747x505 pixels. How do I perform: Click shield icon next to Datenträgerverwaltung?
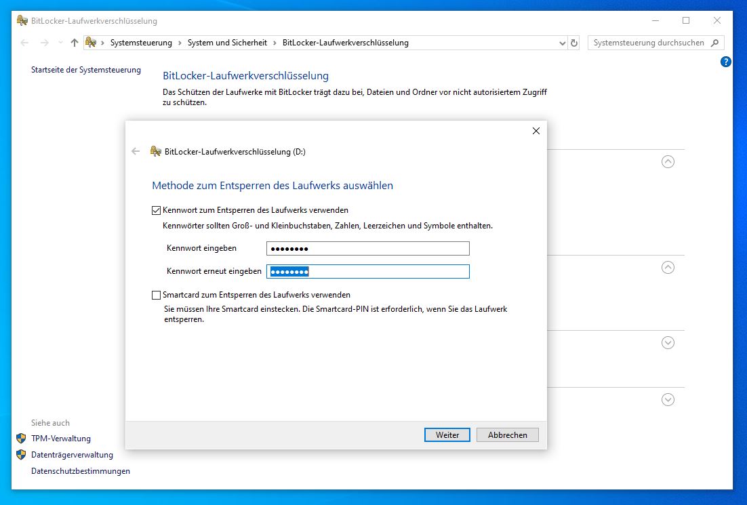click(x=21, y=454)
